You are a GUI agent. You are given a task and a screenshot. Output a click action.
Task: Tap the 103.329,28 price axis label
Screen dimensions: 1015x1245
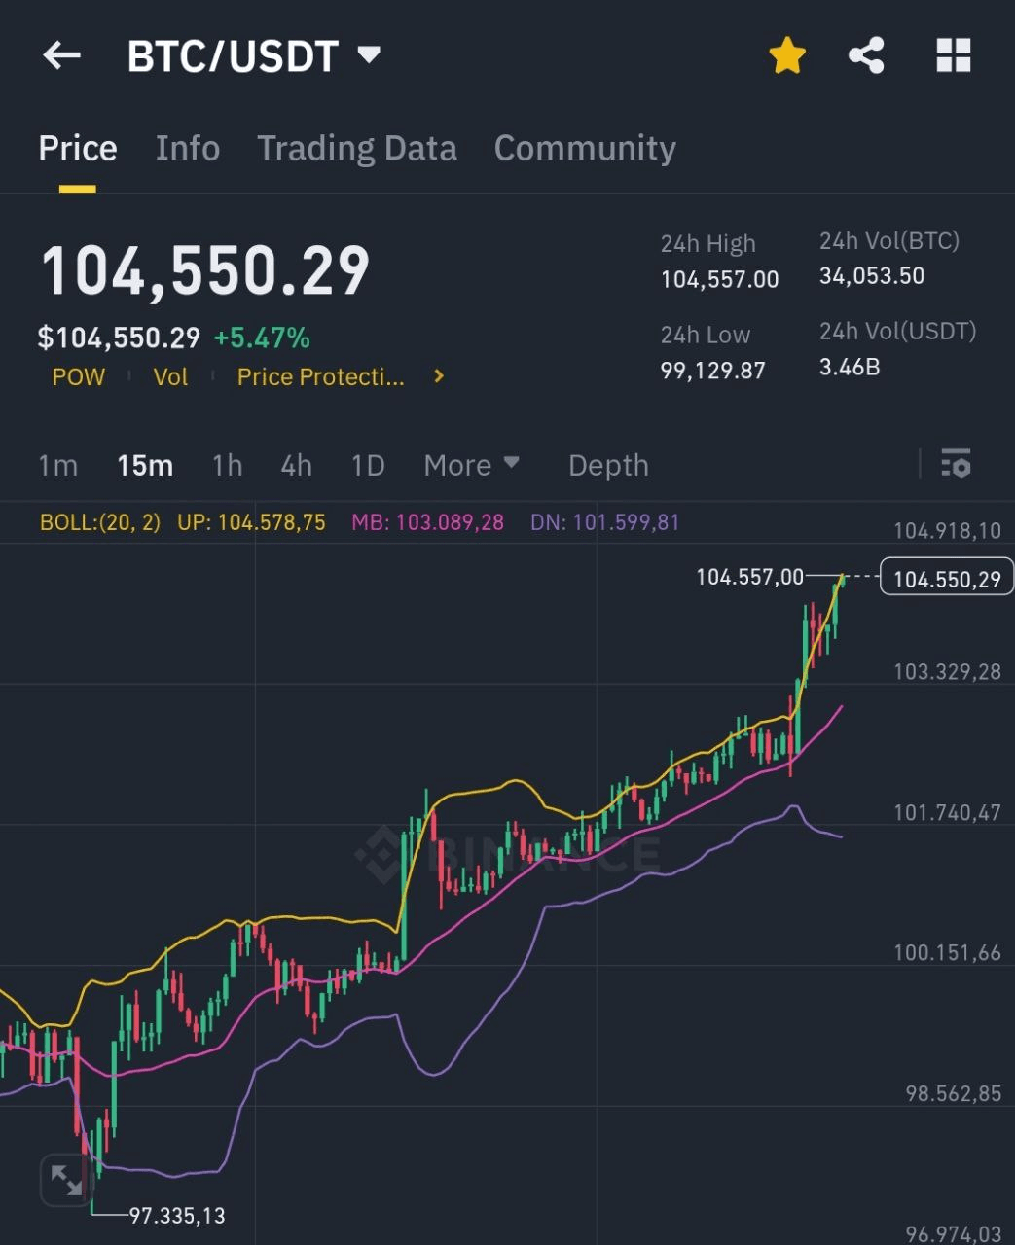[947, 671]
